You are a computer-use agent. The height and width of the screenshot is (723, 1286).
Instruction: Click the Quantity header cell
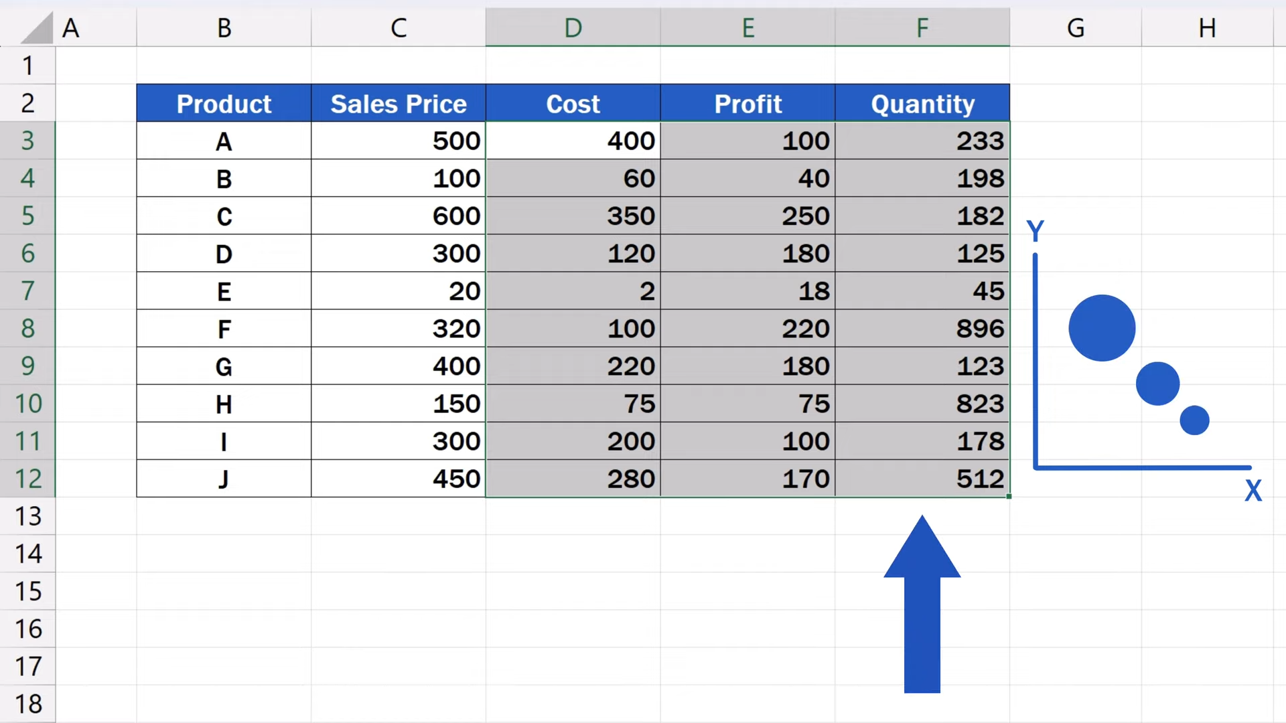(x=922, y=103)
